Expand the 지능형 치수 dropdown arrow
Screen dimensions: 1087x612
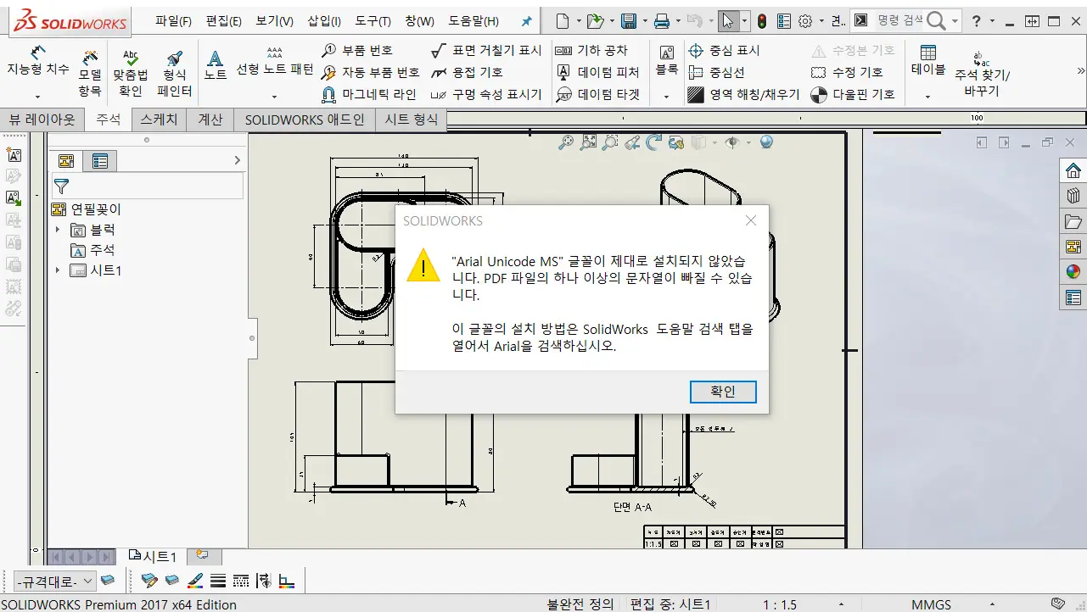38,97
